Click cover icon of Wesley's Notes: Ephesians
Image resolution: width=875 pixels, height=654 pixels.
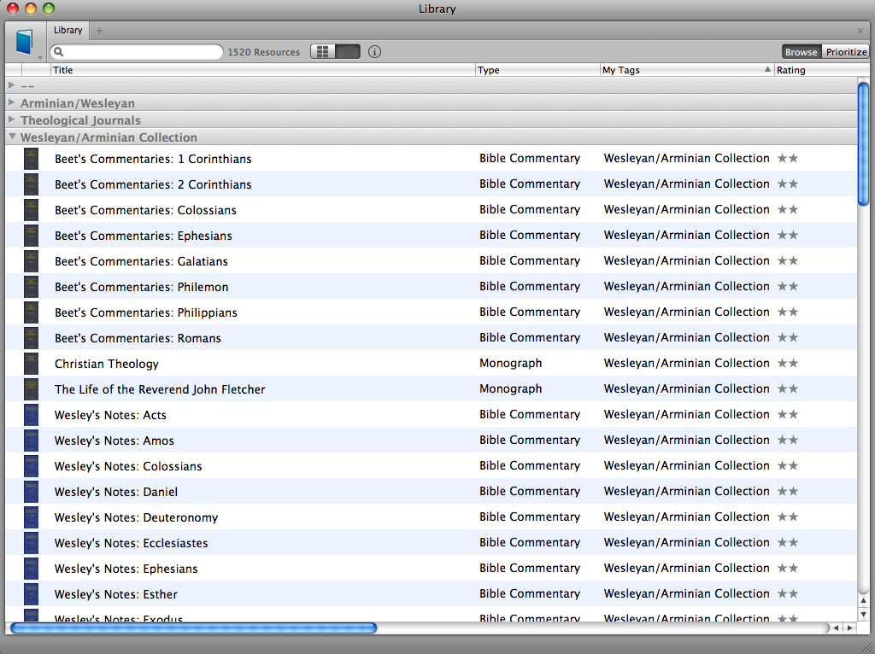point(32,569)
